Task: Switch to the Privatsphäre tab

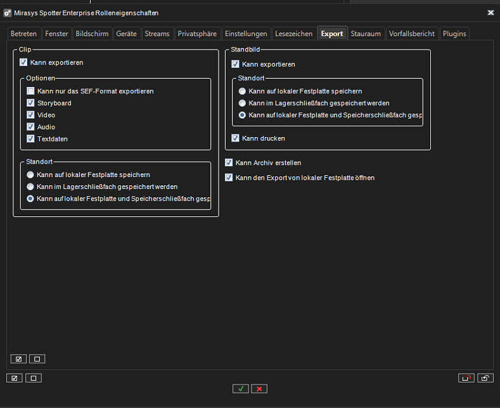Action: (197, 34)
